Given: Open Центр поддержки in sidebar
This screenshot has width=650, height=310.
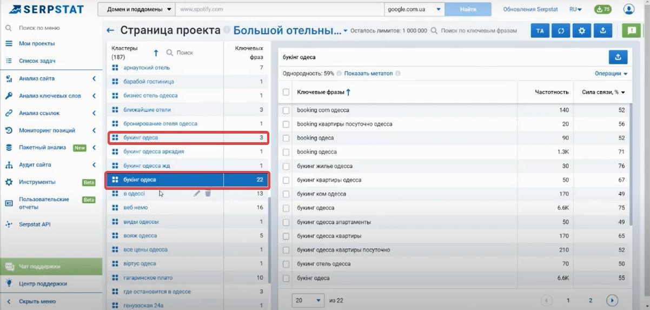Looking at the screenshot, I should pyautogui.click(x=43, y=283).
